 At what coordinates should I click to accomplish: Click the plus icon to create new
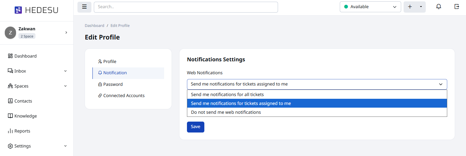pyautogui.click(x=410, y=7)
